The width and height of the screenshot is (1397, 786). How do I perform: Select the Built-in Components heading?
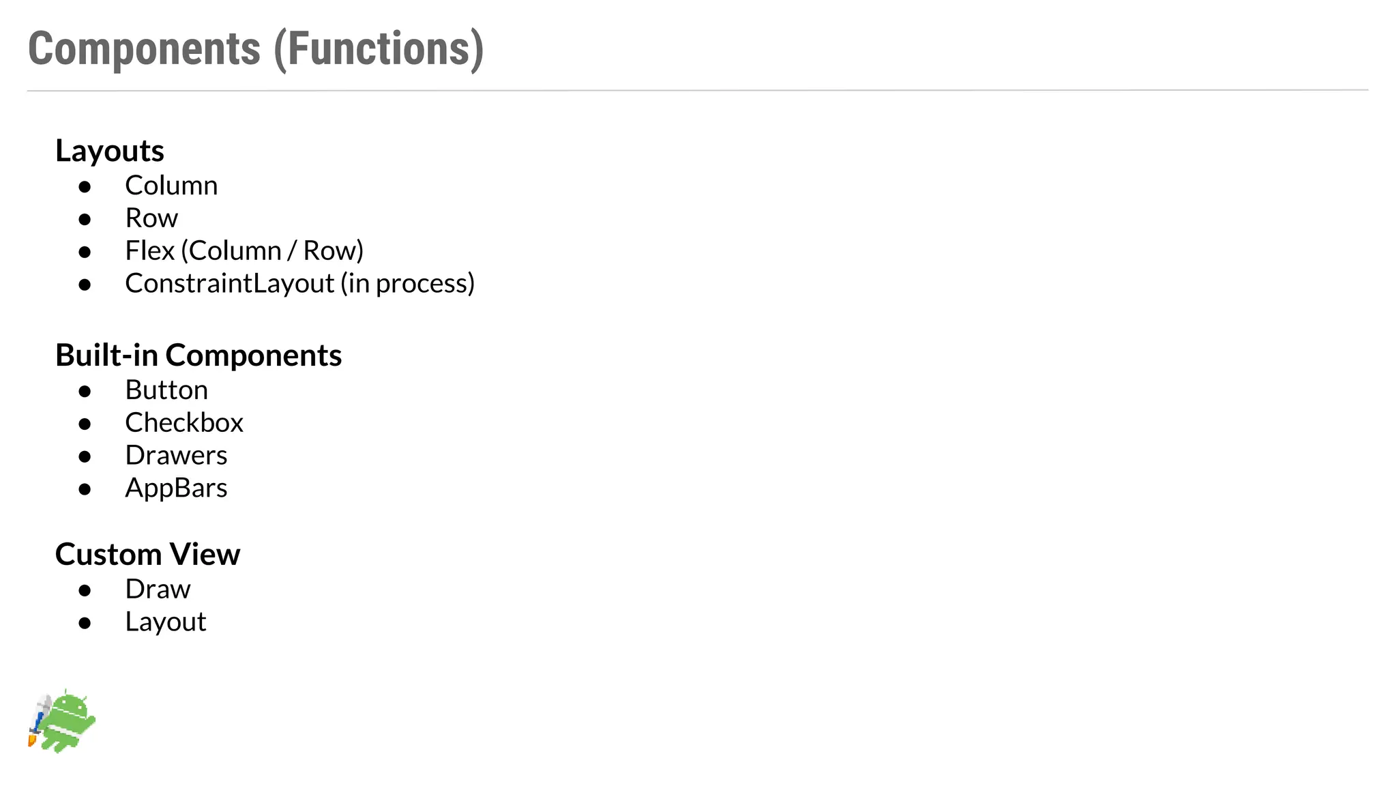(198, 355)
